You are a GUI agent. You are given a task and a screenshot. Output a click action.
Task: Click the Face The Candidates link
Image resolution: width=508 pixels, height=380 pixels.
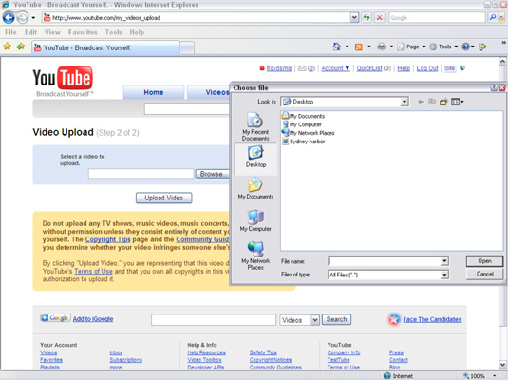pyautogui.click(x=432, y=320)
